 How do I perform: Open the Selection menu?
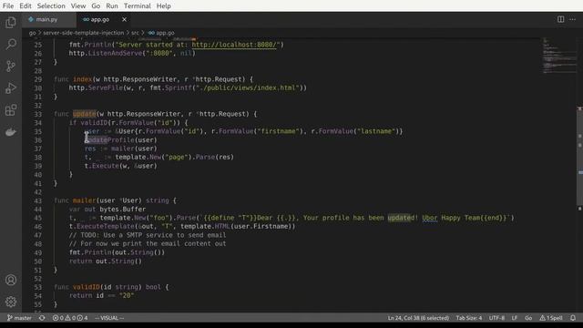click(51, 6)
